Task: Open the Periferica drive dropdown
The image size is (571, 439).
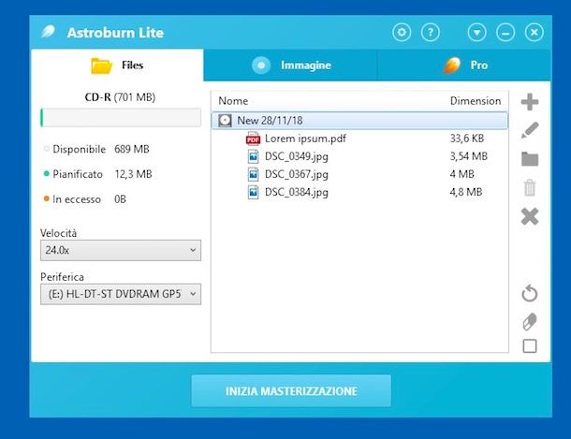Action: 121,294
